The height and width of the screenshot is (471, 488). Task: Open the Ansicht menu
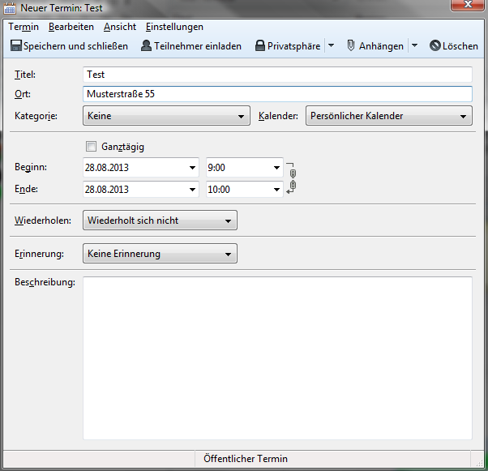click(120, 27)
